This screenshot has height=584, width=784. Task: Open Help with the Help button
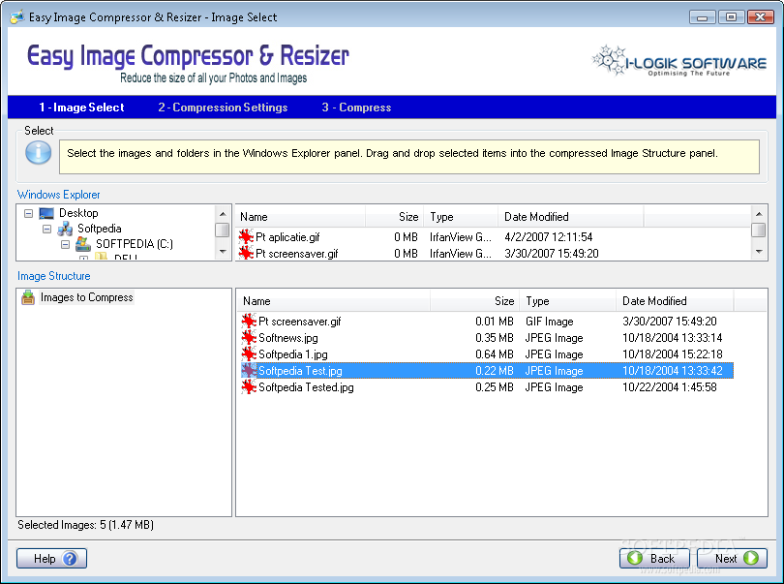coord(51,559)
